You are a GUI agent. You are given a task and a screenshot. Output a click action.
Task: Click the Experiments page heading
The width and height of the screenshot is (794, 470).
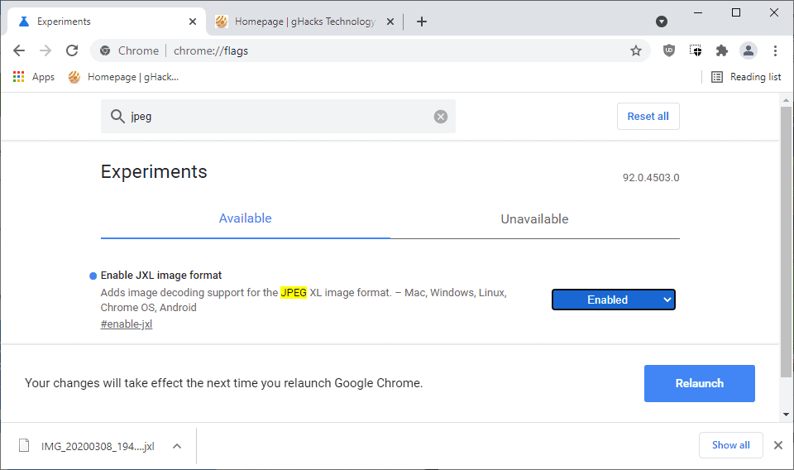[154, 171]
